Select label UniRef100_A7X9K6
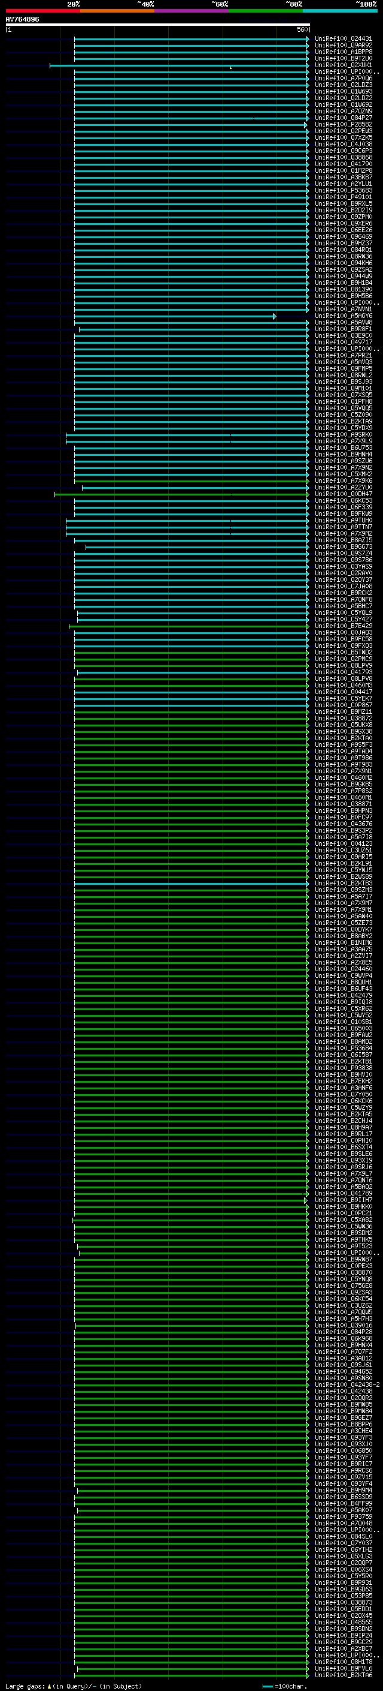Viewport: 383px width, 1691px height. pyautogui.click(x=343, y=480)
